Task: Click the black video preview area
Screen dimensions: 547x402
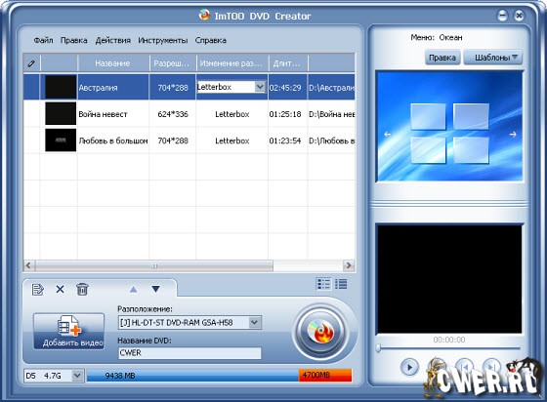Action: click(449, 279)
